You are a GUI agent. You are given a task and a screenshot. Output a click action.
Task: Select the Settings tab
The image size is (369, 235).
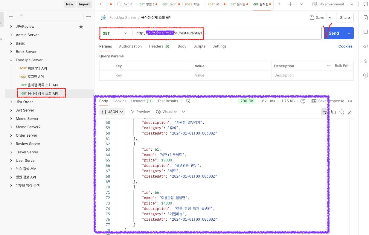(219, 46)
